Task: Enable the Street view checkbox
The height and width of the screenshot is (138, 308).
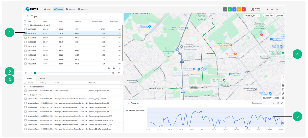Action: pos(264,16)
